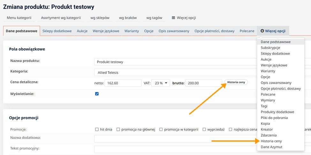Switch to the Warianty tab

coord(132,31)
